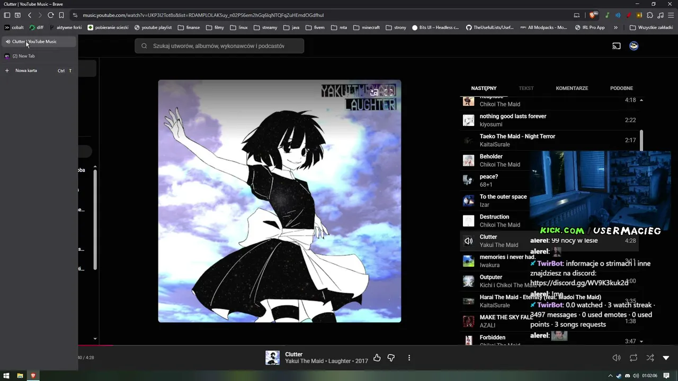Image resolution: width=678 pixels, height=381 pixels.
Task: Select the PODOBNE tab
Action: (621, 88)
